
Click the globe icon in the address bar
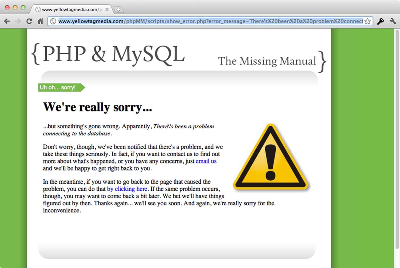[53, 21]
